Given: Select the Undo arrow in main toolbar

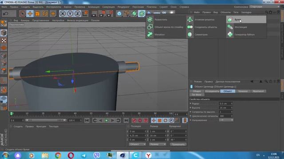Looking at the screenshot, I should point(6,14).
